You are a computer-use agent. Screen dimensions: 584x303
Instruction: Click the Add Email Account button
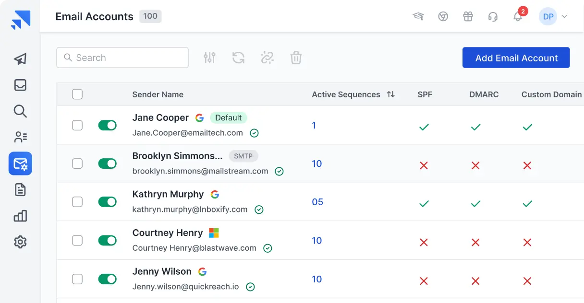pos(516,57)
